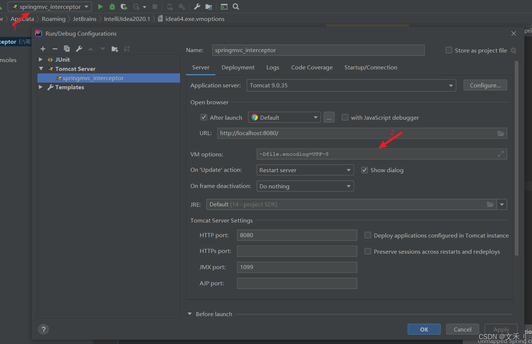The width and height of the screenshot is (532, 344).
Task: Click the Run with Coverage shield icon
Action: coord(124,7)
